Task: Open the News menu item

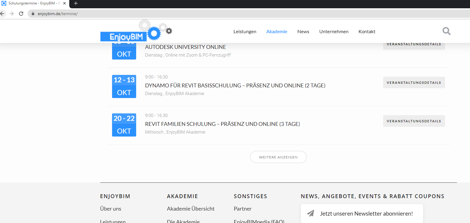Action: click(x=303, y=32)
